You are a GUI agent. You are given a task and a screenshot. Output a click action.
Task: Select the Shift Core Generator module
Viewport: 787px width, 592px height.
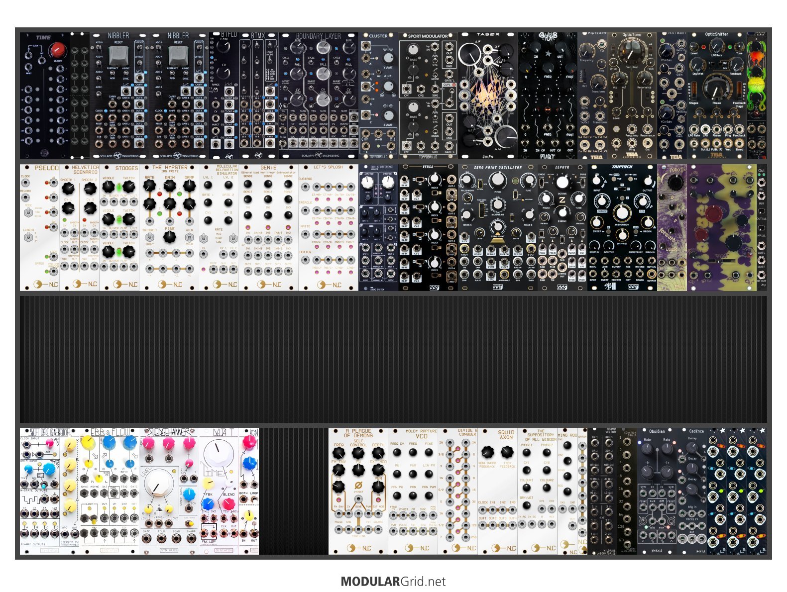pyautogui.click(x=50, y=491)
